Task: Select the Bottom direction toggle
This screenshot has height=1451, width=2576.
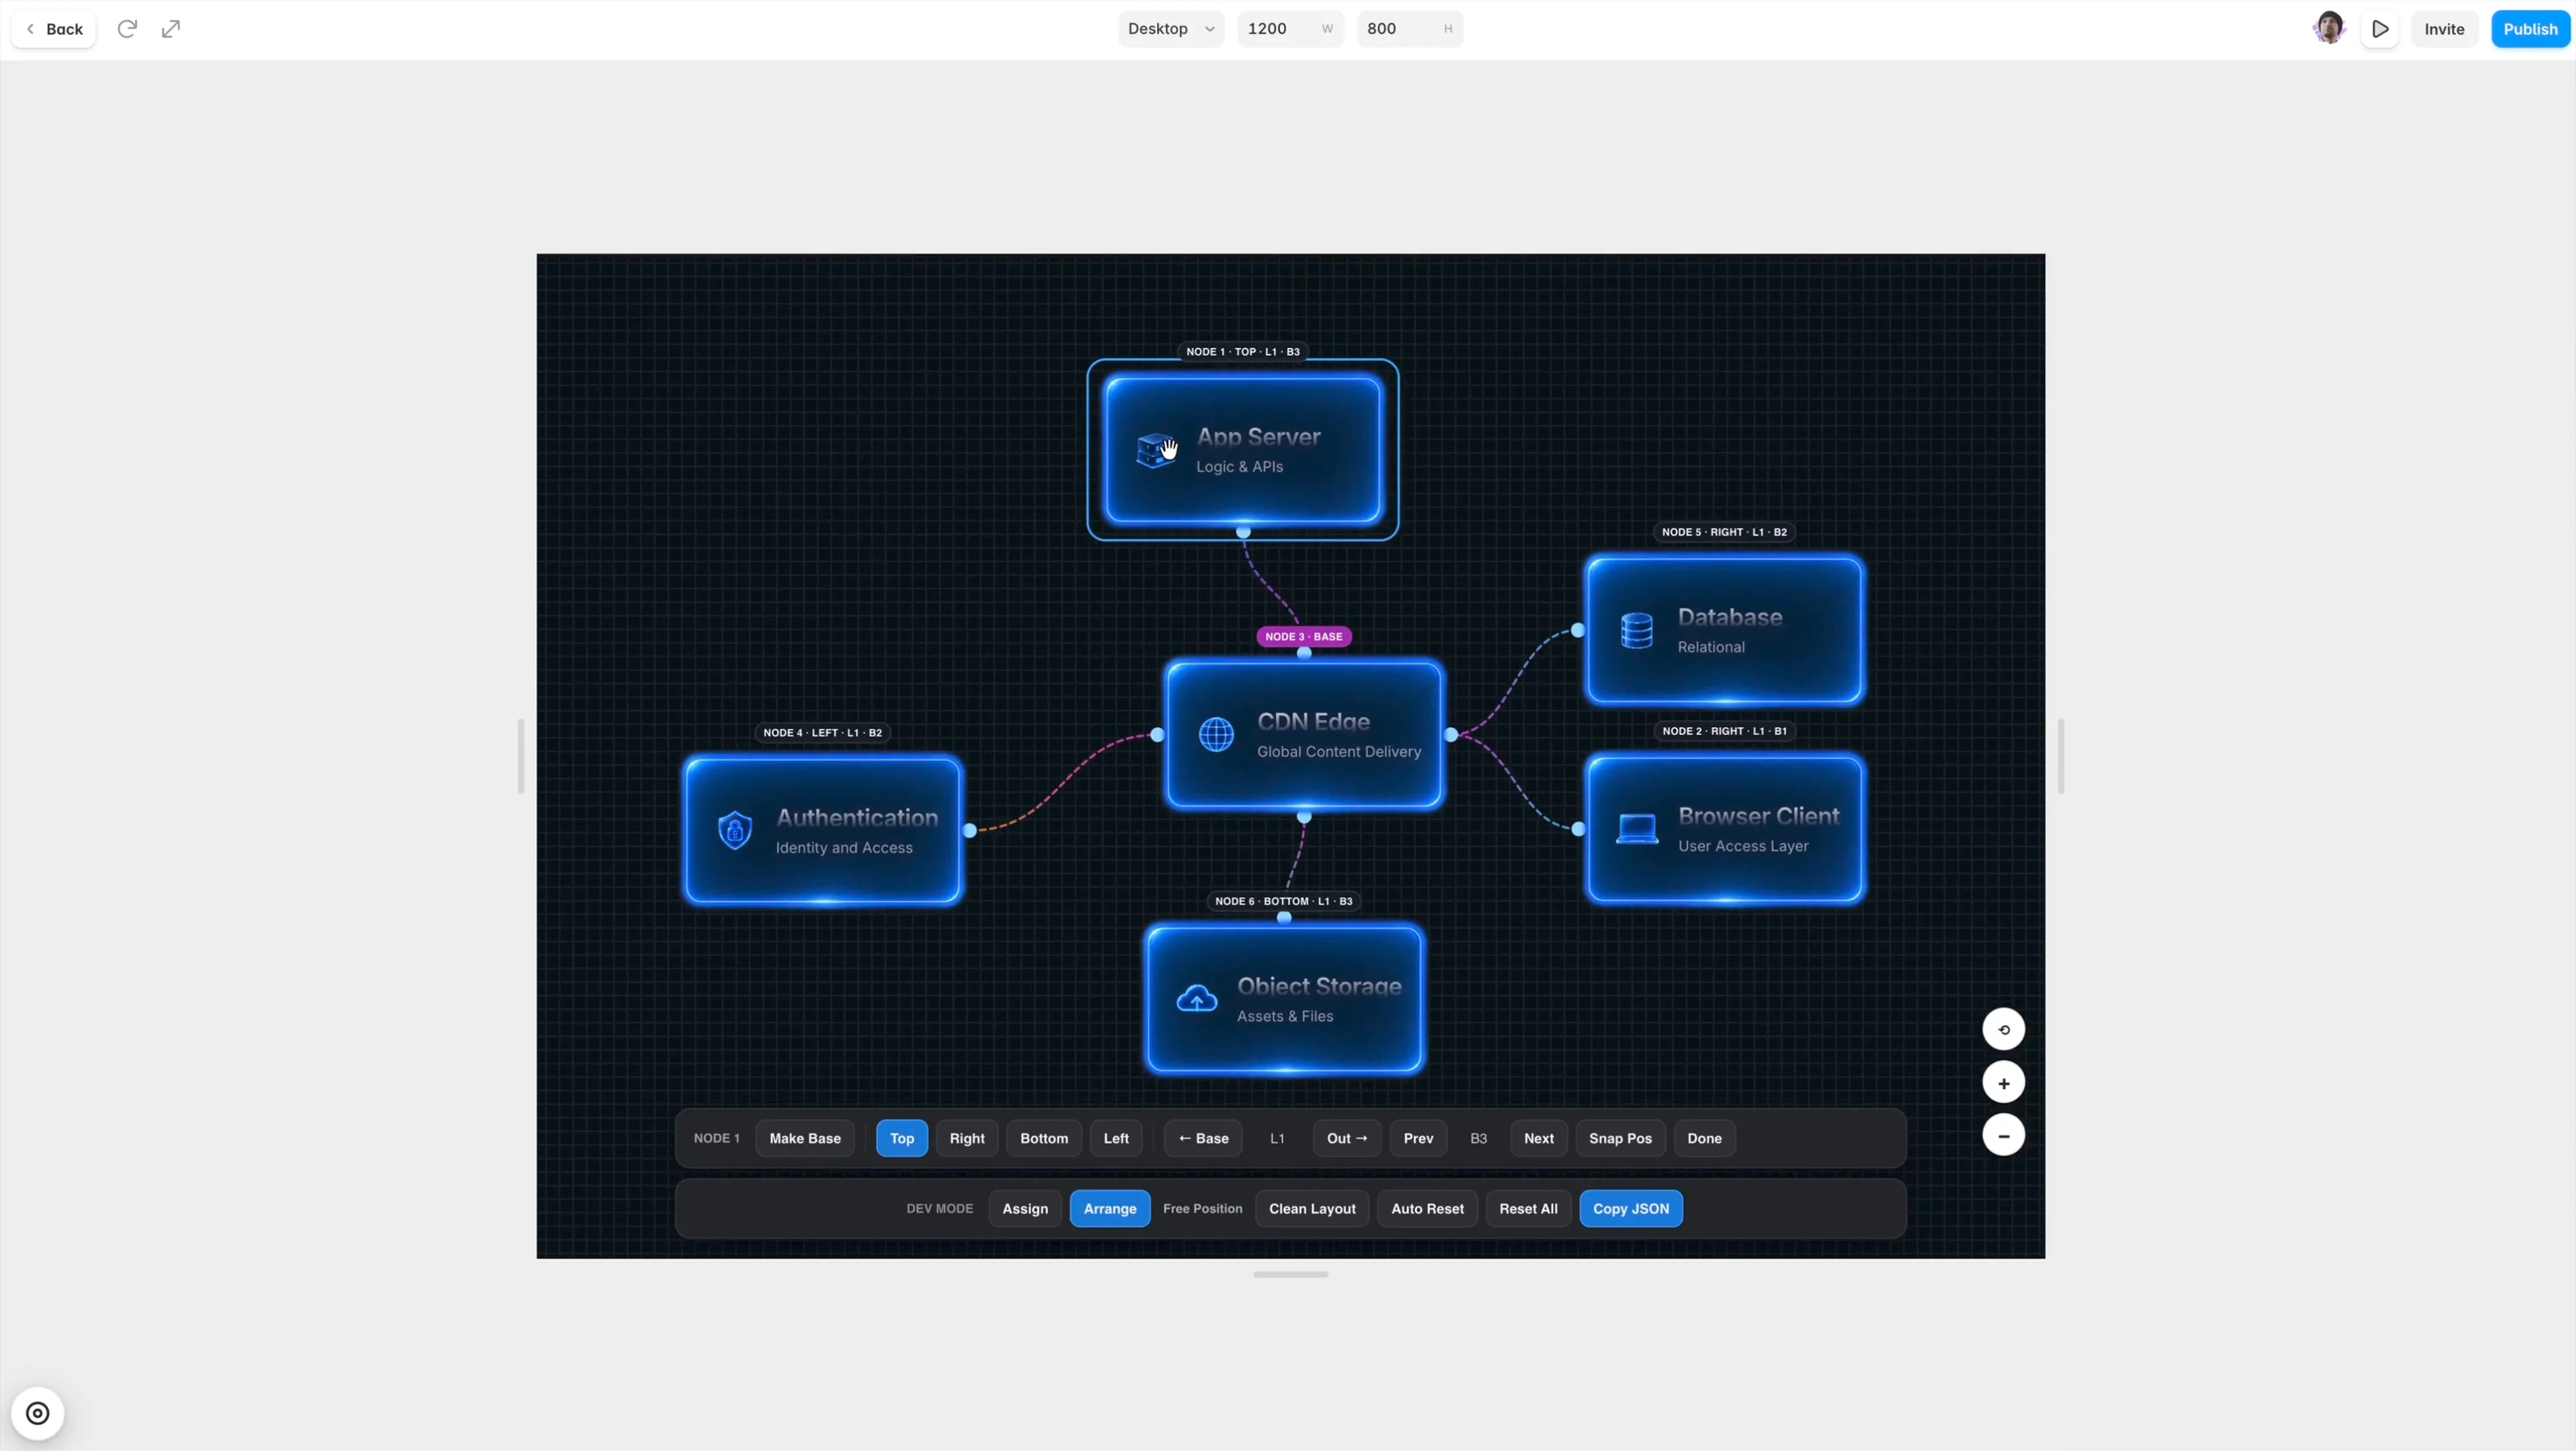Action: (1044, 1138)
